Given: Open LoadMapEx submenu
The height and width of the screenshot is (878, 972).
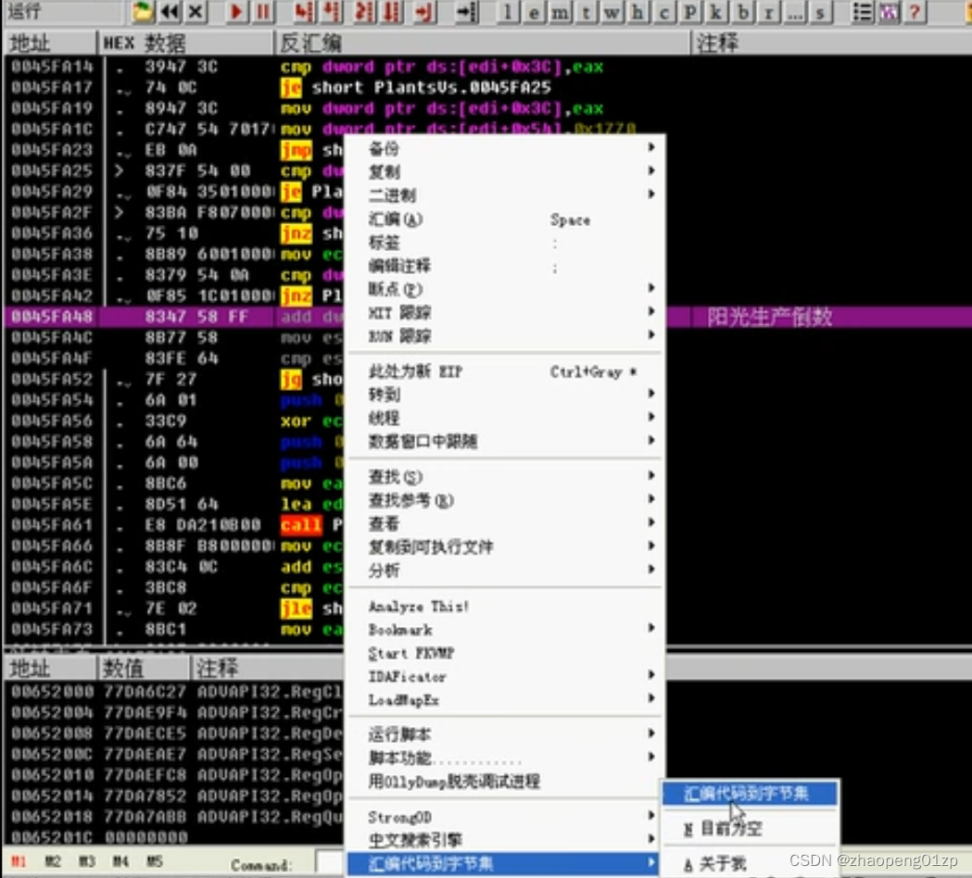Looking at the screenshot, I should (505, 699).
